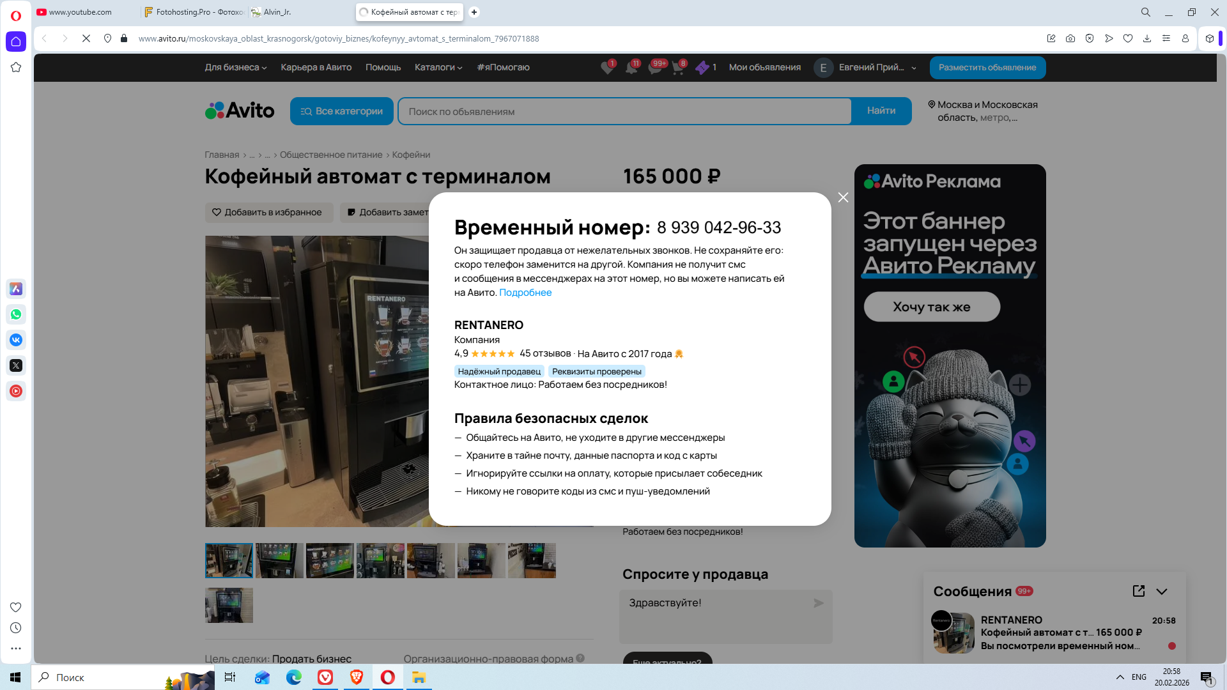Close the temporary number popup
Screen dimensions: 1227x690
tap(843, 197)
